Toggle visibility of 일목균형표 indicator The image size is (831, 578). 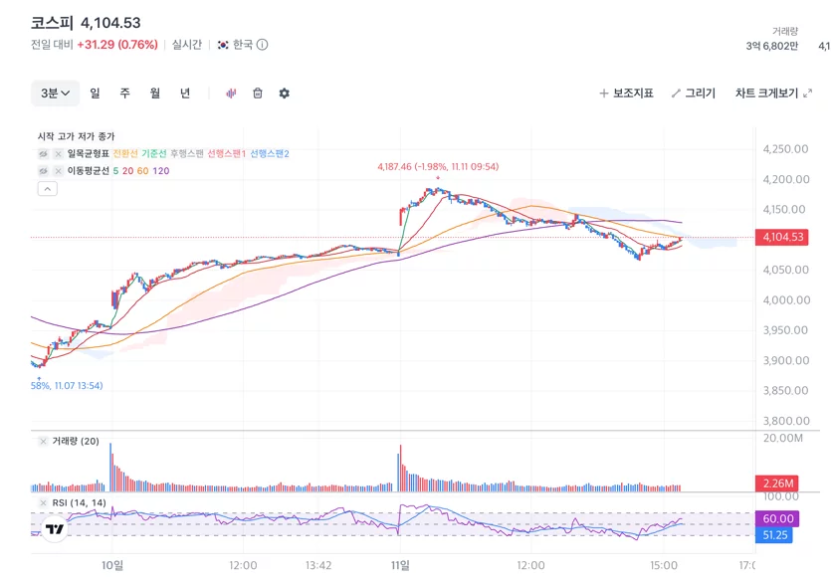tap(43, 154)
